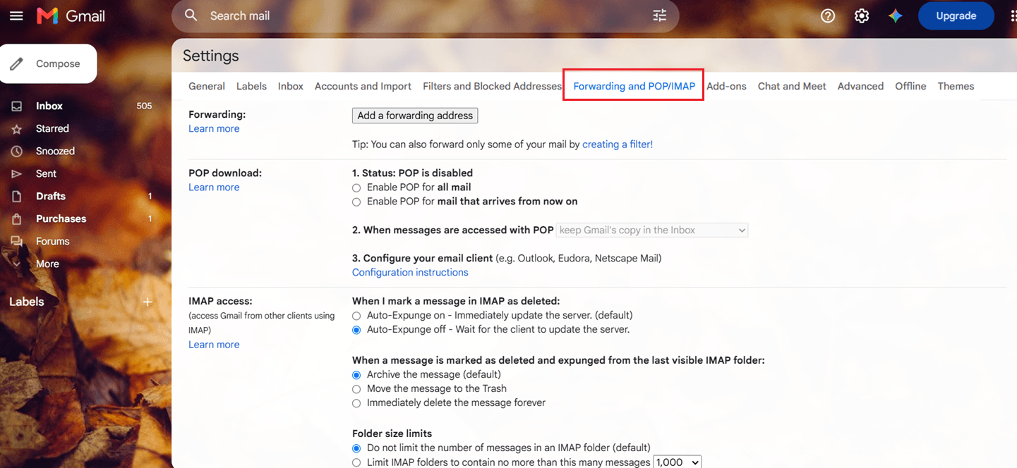Open the Add-ons tab
This screenshot has height=468, width=1017.
click(726, 86)
